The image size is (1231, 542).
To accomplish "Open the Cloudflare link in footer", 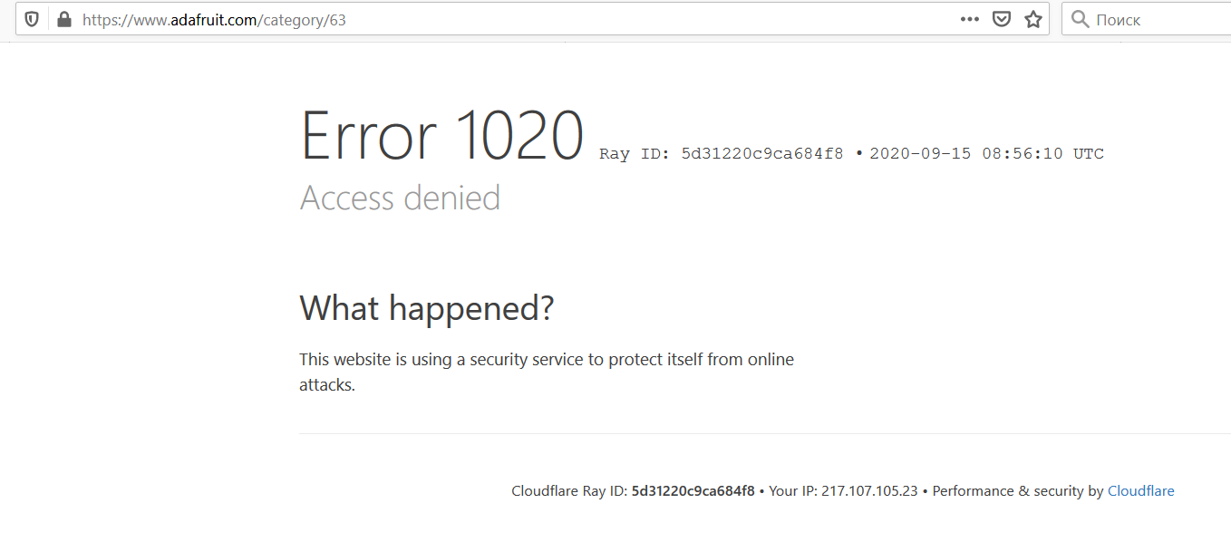I will click(x=1140, y=491).
